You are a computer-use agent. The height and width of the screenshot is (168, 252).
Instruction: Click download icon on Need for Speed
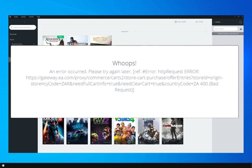69,142
